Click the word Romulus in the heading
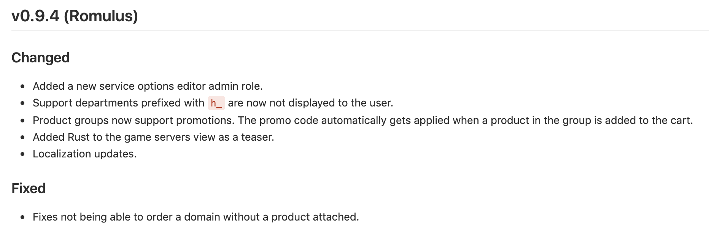This screenshot has height=235, width=709. pos(101,16)
